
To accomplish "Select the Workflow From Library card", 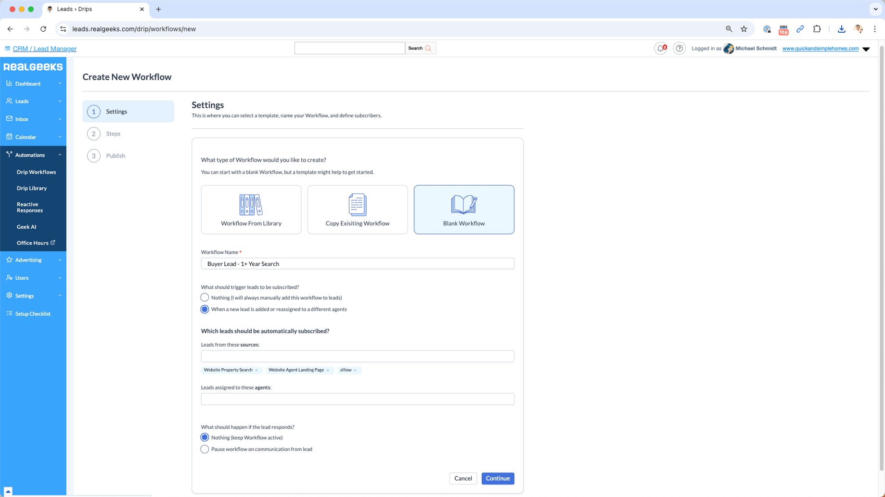I will [x=251, y=210].
